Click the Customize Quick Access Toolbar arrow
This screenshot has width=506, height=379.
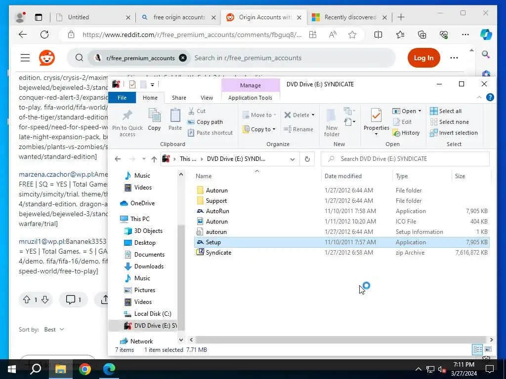(x=152, y=84)
